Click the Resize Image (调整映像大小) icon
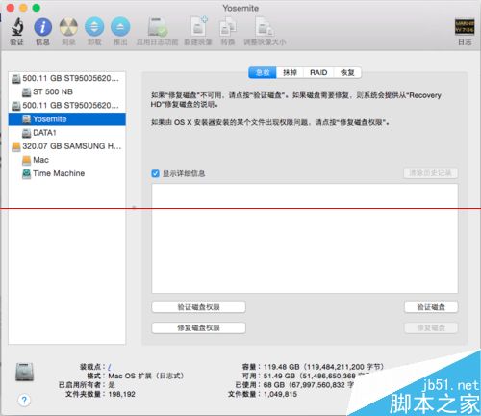This screenshot has width=481, height=416. coord(265,27)
